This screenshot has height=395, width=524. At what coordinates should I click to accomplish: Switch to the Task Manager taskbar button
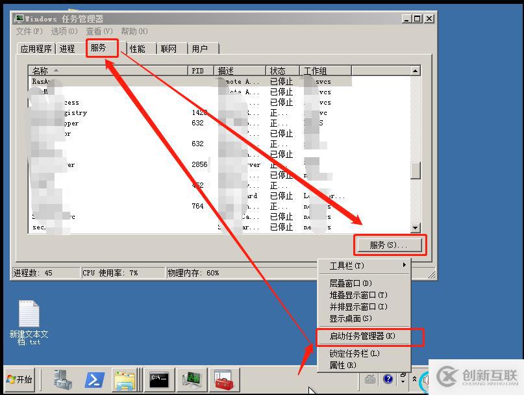pos(192,379)
